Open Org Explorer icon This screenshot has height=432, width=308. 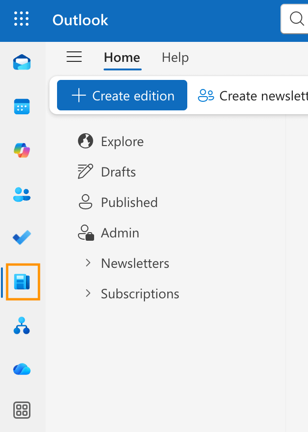pyautogui.click(x=22, y=325)
